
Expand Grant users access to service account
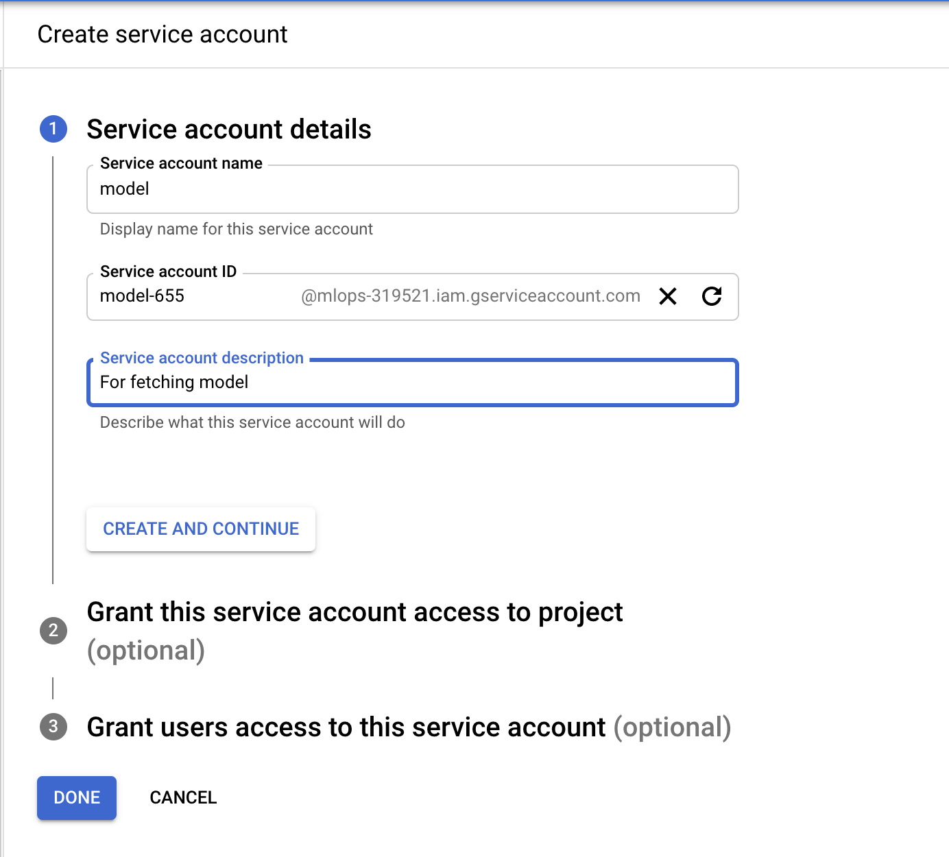pos(409,727)
